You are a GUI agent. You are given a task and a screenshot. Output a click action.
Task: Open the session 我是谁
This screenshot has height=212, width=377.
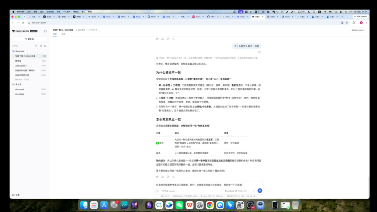coord(29,61)
